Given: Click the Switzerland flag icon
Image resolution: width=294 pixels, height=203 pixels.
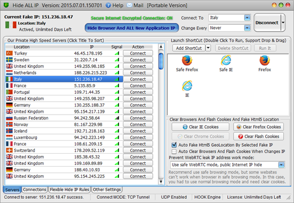Looking at the screenshot, I should tap(9, 151).
